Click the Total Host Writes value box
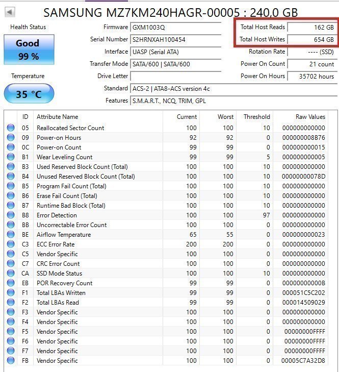 (x=311, y=39)
